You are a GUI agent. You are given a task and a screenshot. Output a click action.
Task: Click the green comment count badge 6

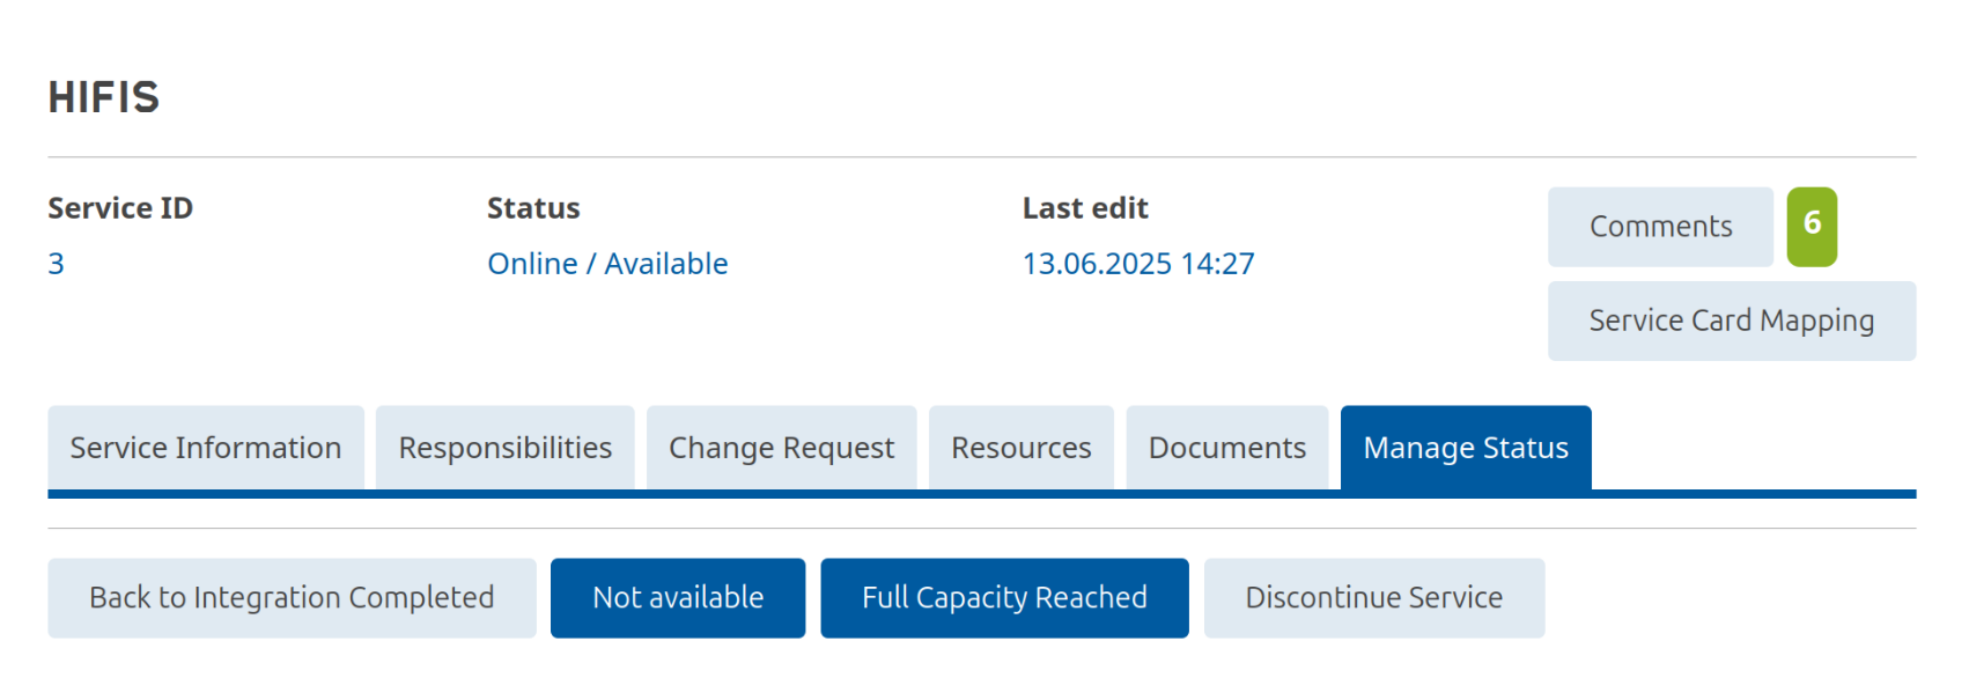(x=1812, y=227)
